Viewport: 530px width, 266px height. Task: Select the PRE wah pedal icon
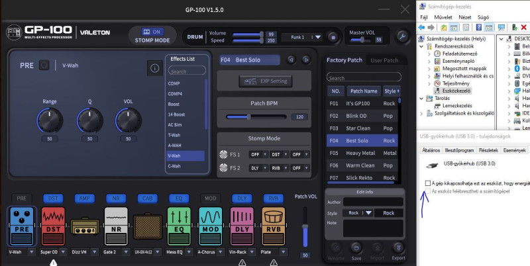pos(22,226)
